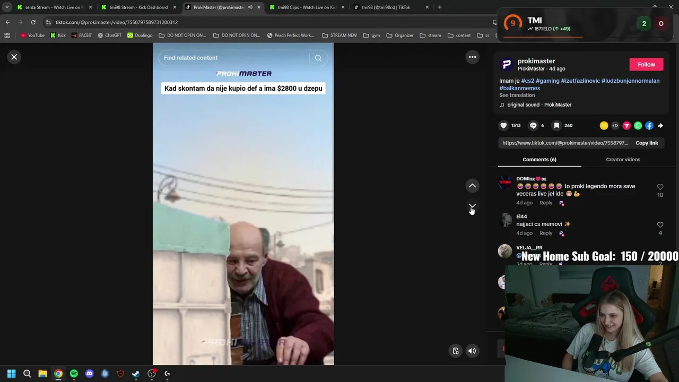This screenshot has width=679, height=382.
Task: Open comments via speech bubble icon
Action: point(533,125)
